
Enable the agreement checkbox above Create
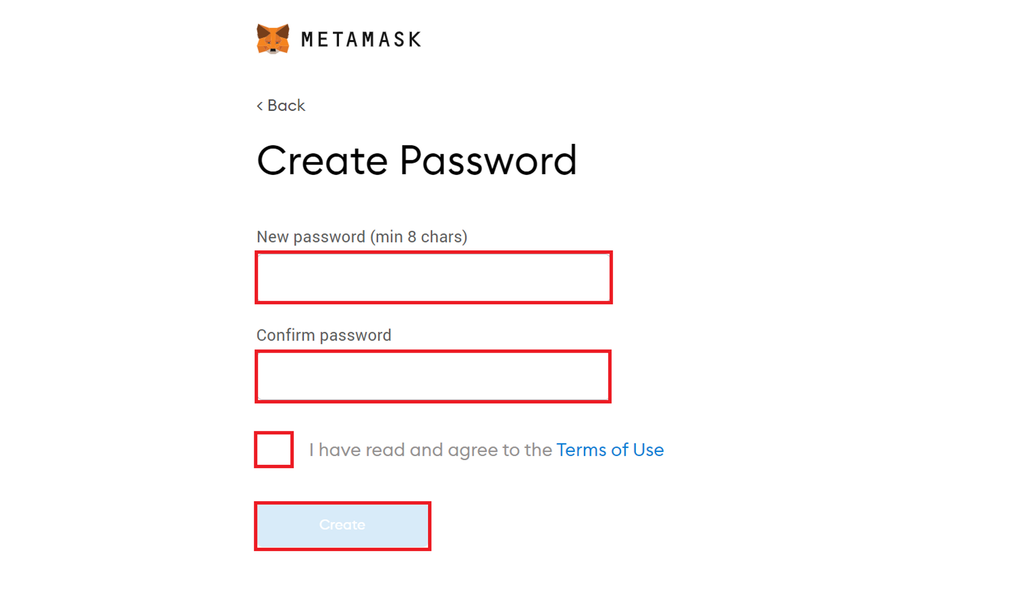pos(274,450)
